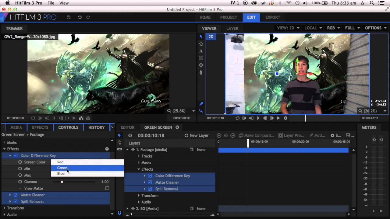Expand Matte Cleaner in Controls panel
Screen dimensions: 390x219
[x=10, y=195]
